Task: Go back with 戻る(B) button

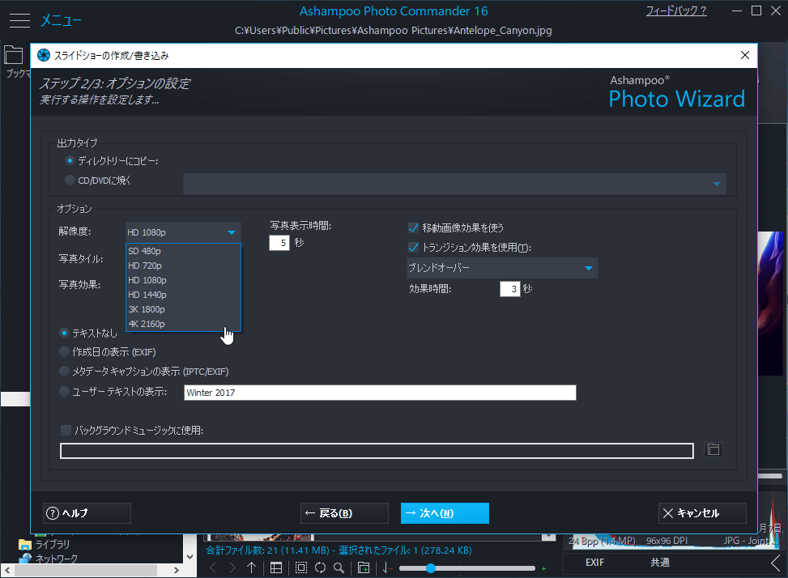Action: pos(344,513)
